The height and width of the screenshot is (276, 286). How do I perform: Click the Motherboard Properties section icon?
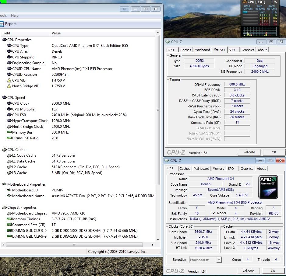tap(4, 184)
